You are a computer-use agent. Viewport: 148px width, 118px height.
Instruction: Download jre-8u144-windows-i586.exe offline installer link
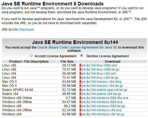pyautogui.click(x=102, y=102)
